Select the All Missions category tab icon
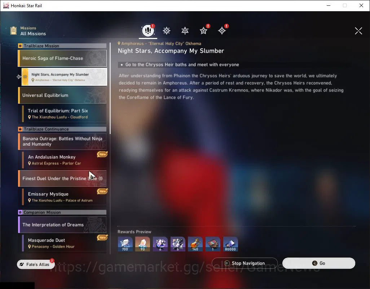Viewport: 370px width, 289px height. point(148,30)
